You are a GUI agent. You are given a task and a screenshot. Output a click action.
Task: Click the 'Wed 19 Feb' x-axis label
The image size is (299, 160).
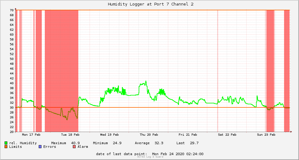(109, 135)
